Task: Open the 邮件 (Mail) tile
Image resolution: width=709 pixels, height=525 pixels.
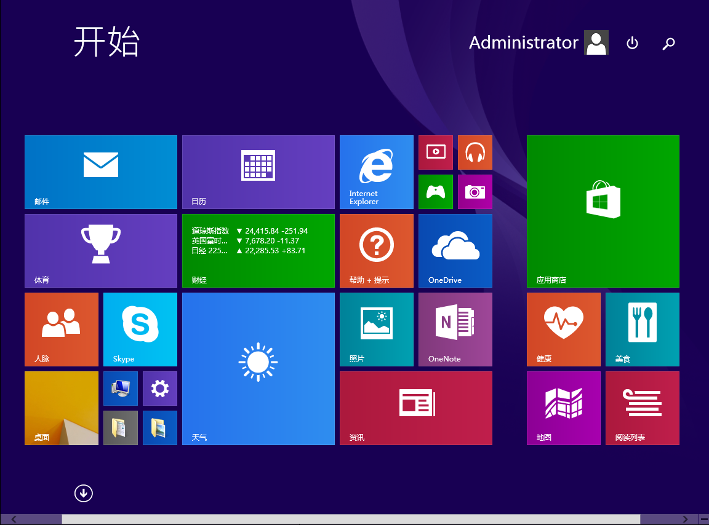Action: (x=101, y=172)
